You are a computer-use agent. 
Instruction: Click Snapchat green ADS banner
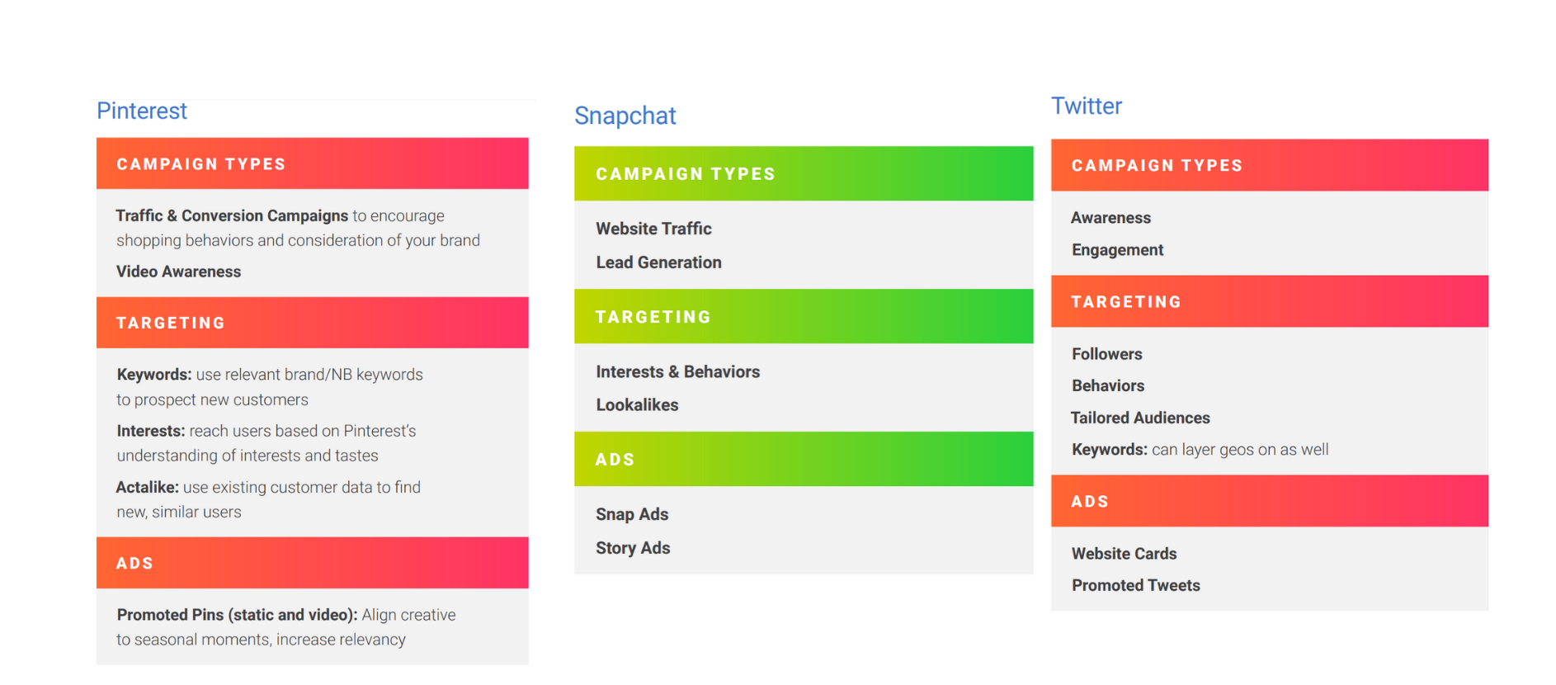pyautogui.click(x=803, y=459)
